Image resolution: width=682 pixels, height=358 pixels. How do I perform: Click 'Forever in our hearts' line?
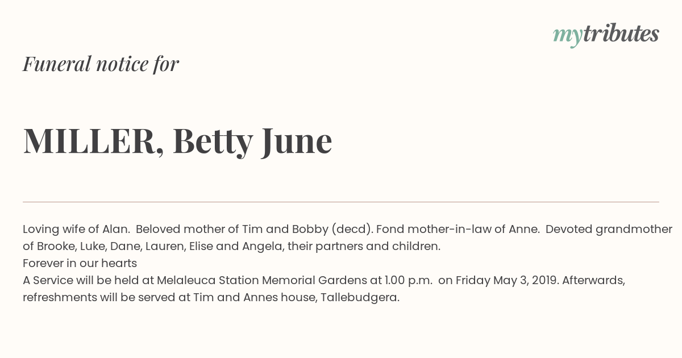point(80,263)
